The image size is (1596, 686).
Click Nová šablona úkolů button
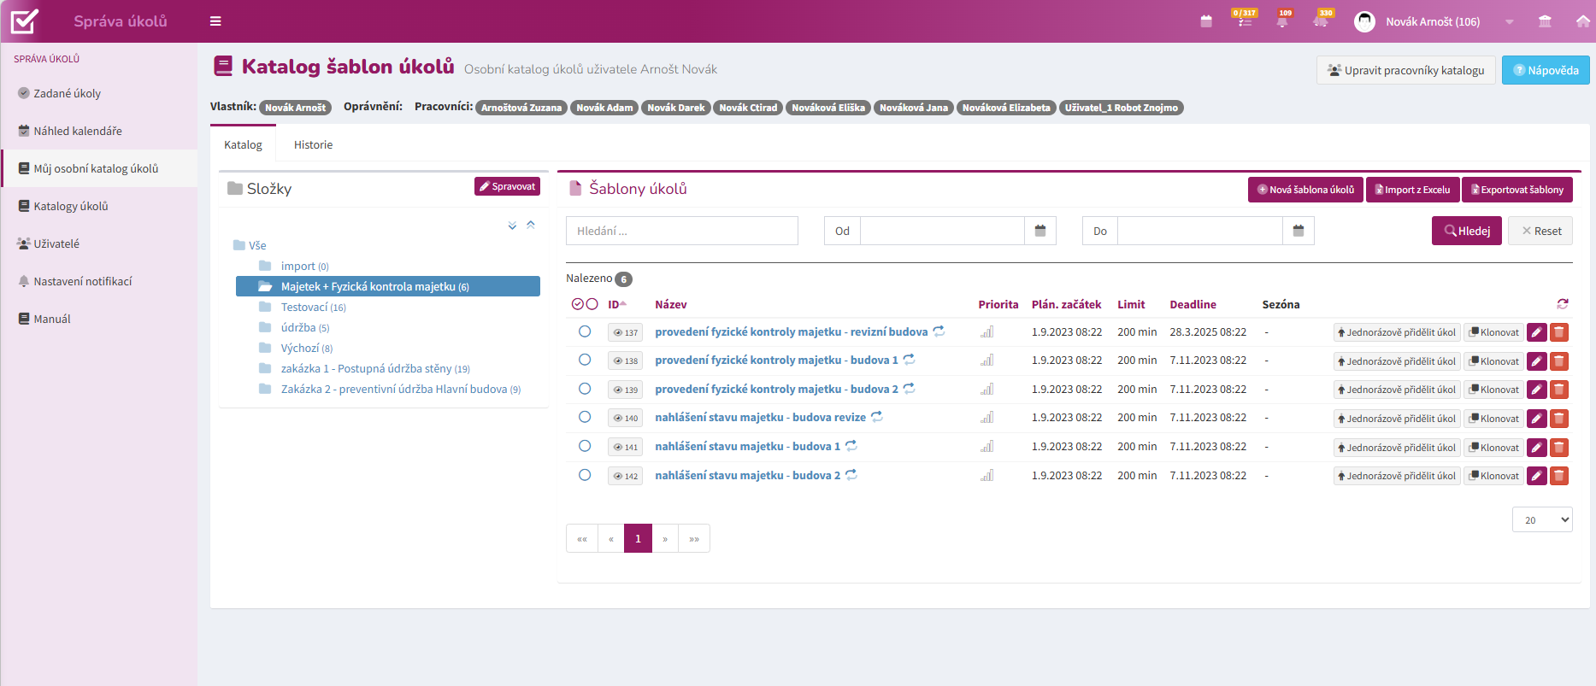[1305, 190]
